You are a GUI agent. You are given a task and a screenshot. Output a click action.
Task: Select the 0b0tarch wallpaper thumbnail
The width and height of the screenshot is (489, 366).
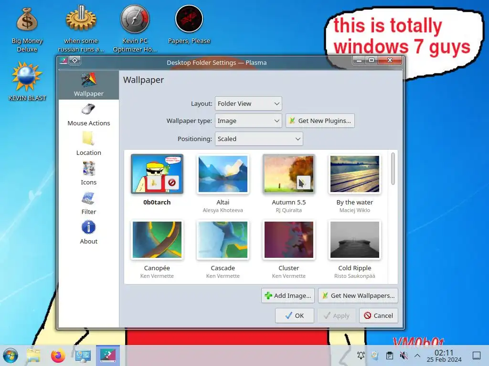[x=157, y=173]
